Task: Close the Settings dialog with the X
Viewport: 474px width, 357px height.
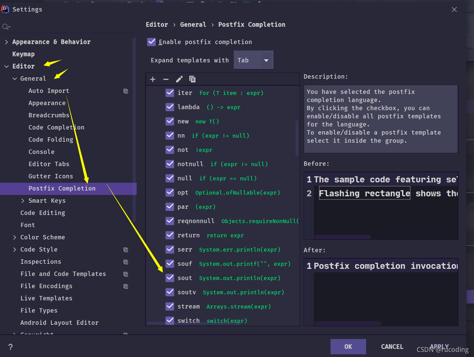Action: click(454, 9)
